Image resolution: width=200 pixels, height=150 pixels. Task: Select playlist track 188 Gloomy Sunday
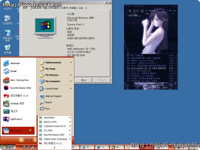pyautogui.click(x=150, y=61)
